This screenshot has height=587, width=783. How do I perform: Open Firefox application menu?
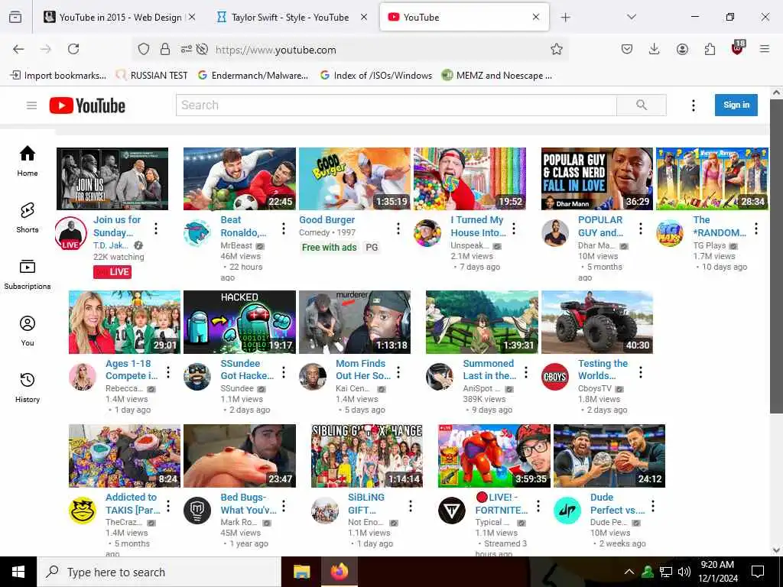(765, 49)
